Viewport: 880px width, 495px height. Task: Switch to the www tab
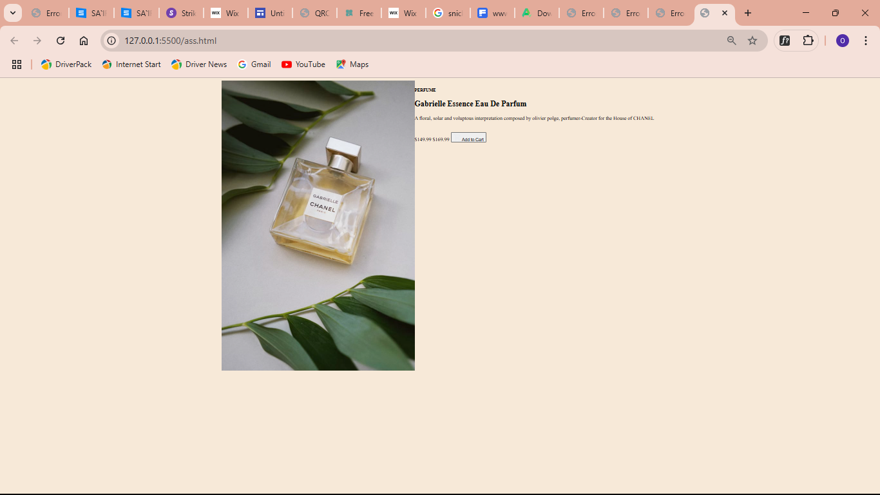pos(493,13)
